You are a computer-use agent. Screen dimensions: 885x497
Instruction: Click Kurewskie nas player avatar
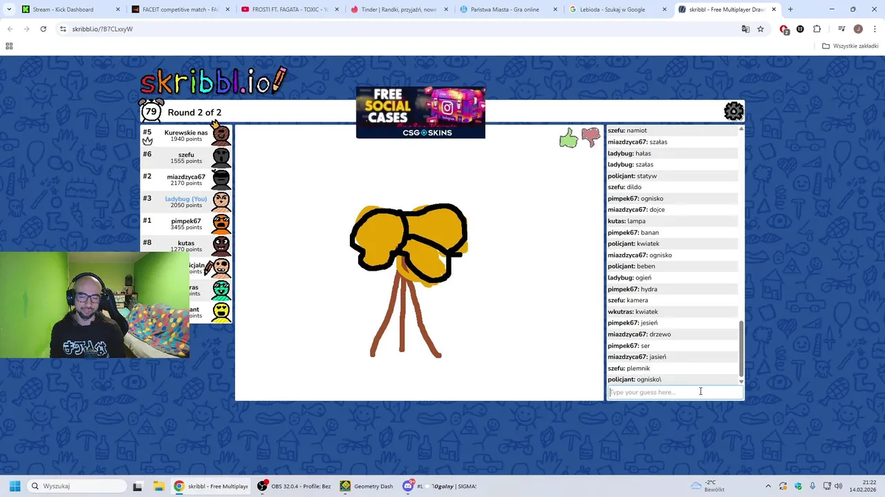point(221,135)
